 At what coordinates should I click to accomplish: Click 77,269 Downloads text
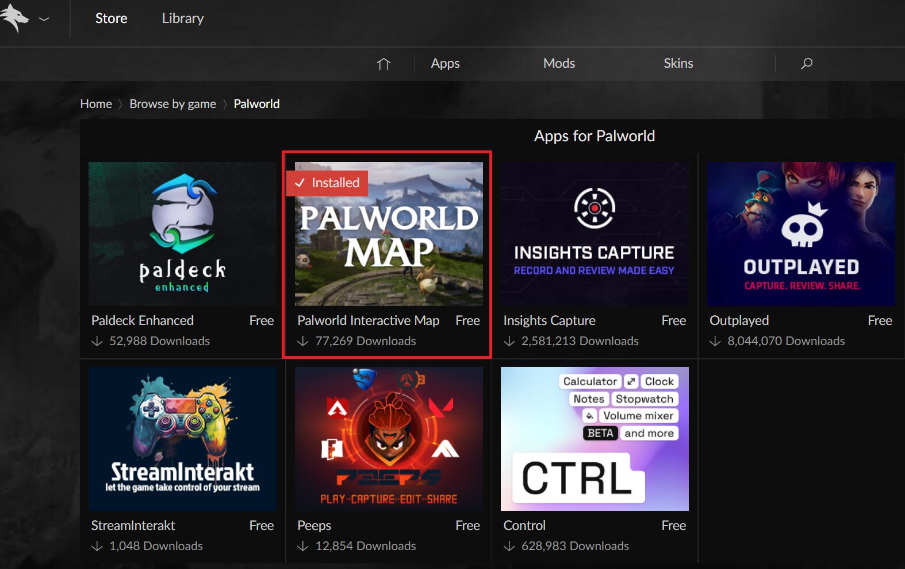click(366, 341)
